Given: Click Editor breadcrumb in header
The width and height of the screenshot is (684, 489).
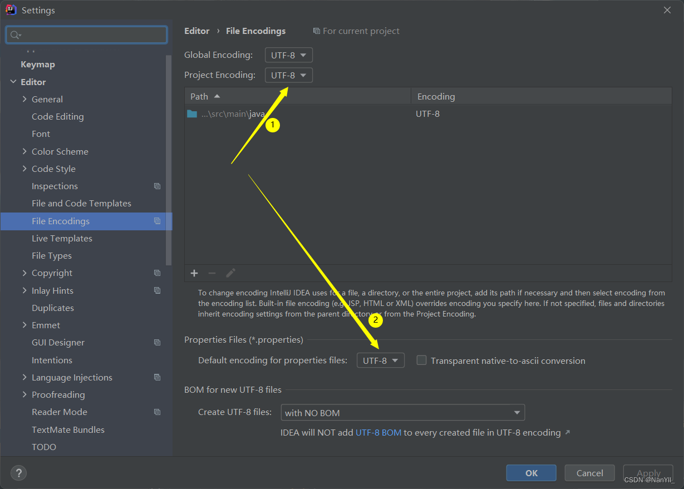Looking at the screenshot, I should point(197,31).
